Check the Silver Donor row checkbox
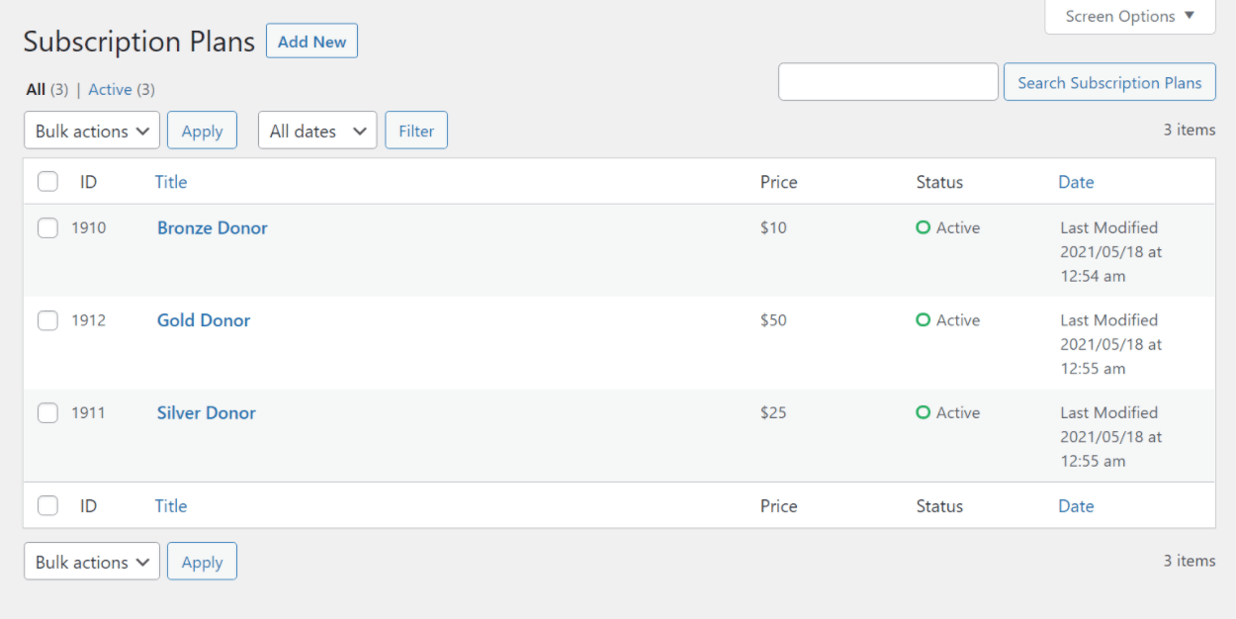The image size is (1236, 619). [47, 412]
